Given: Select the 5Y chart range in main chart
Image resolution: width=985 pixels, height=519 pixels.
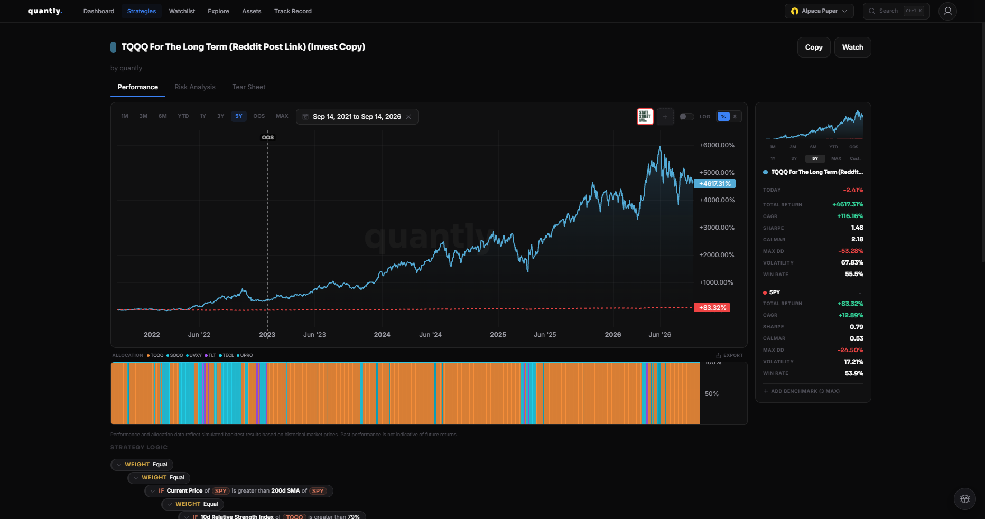Looking at the screenshot, I should (239, 116).
